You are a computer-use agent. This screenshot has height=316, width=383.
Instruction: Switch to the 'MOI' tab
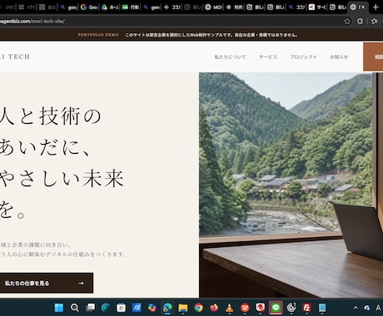point(214,7)
